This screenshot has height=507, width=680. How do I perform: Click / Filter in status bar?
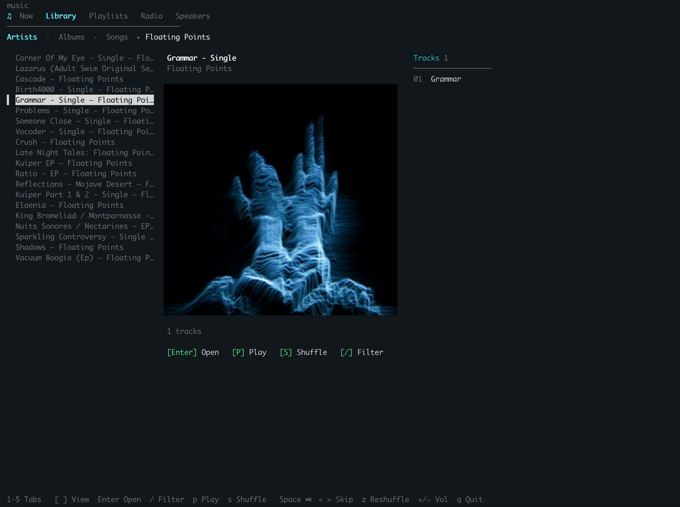[167, 499]
